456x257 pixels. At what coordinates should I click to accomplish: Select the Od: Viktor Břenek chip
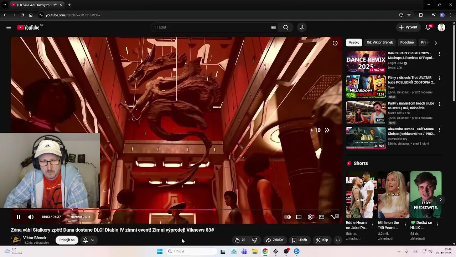pos(380,42)
